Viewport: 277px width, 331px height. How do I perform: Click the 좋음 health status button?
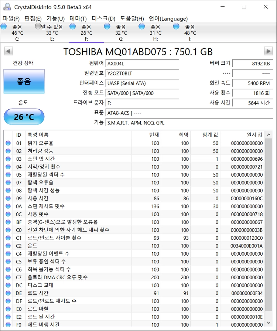(x=24, y=81)
